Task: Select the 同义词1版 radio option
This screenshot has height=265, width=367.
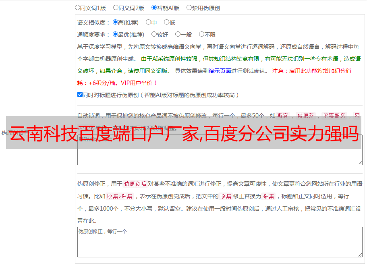Action: pos(77,8)
